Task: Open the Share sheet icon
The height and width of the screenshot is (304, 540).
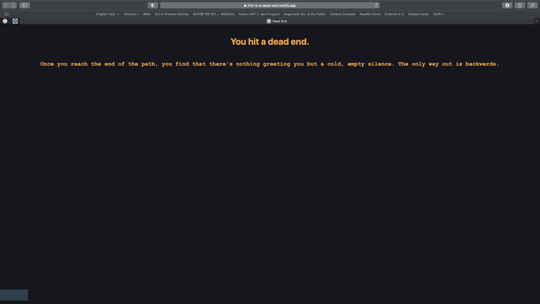Action: tap(520, 5)
